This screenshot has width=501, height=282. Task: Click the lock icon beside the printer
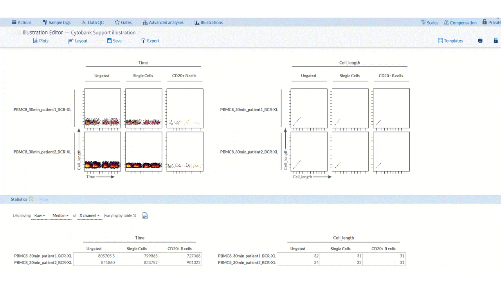tap(496, 41)
